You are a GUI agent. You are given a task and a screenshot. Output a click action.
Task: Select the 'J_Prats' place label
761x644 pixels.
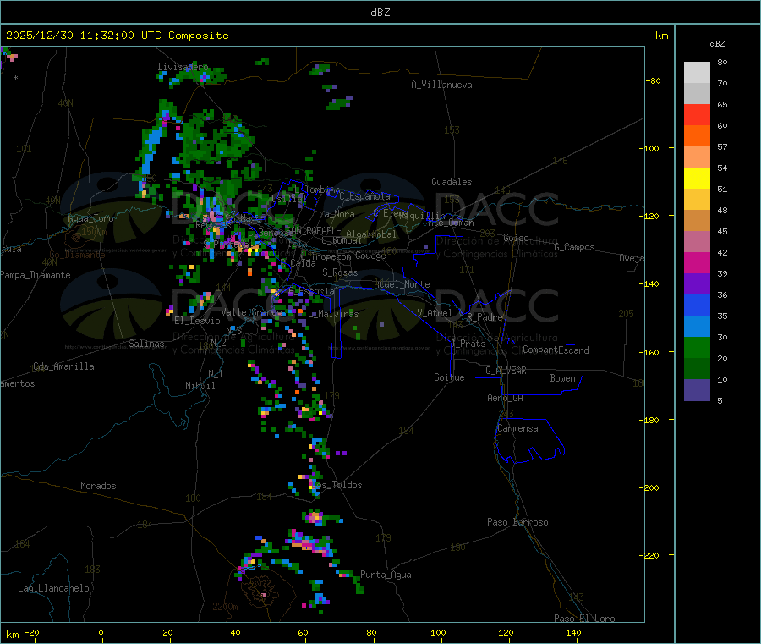coord(468,344)
